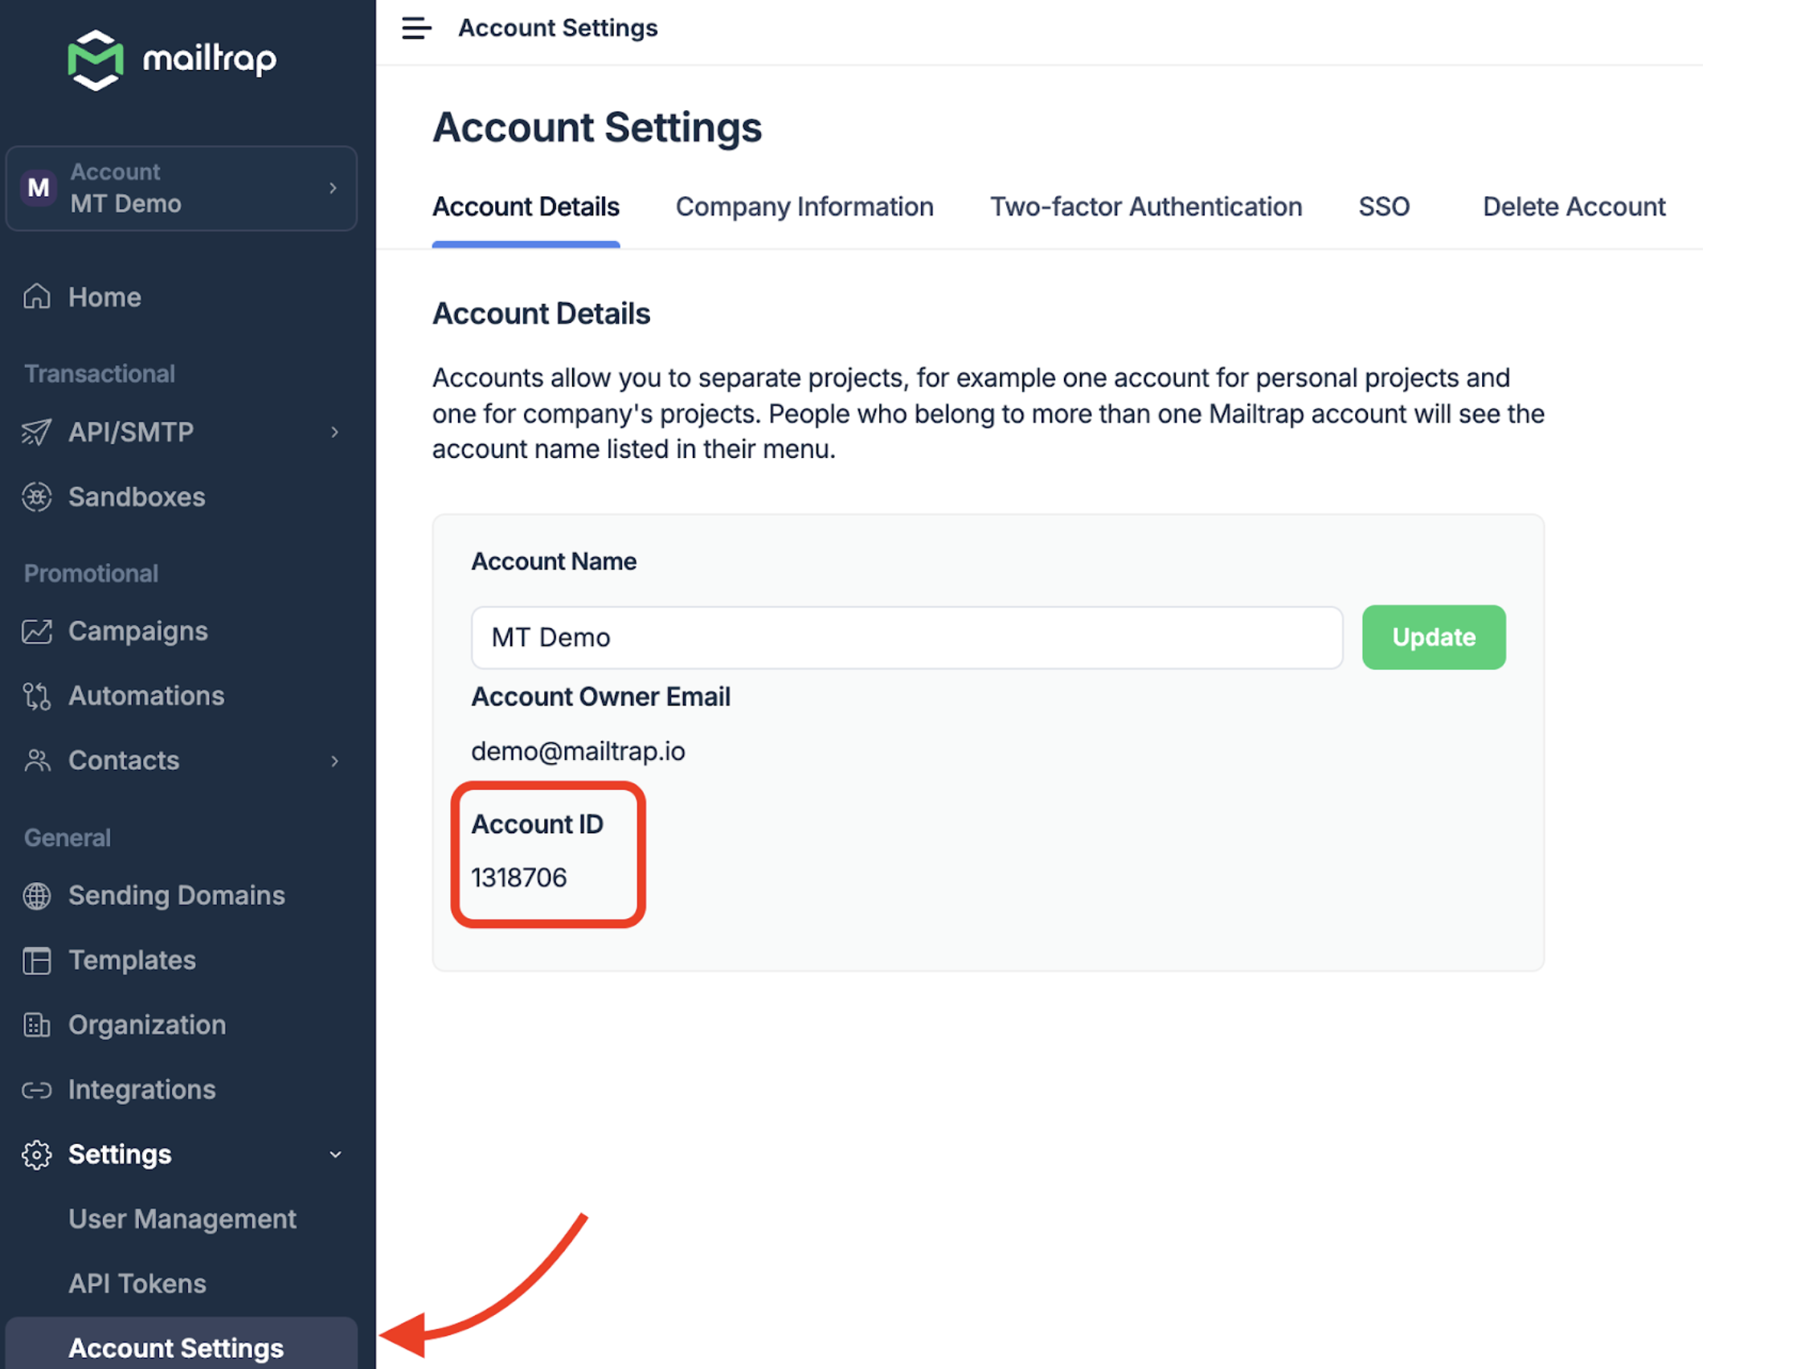Click the API/SMTP paper plane icon
1805x1369 pixels.
click(37, 431)
